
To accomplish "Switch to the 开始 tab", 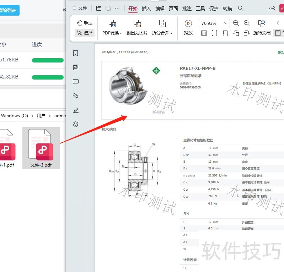I will 133,9.
